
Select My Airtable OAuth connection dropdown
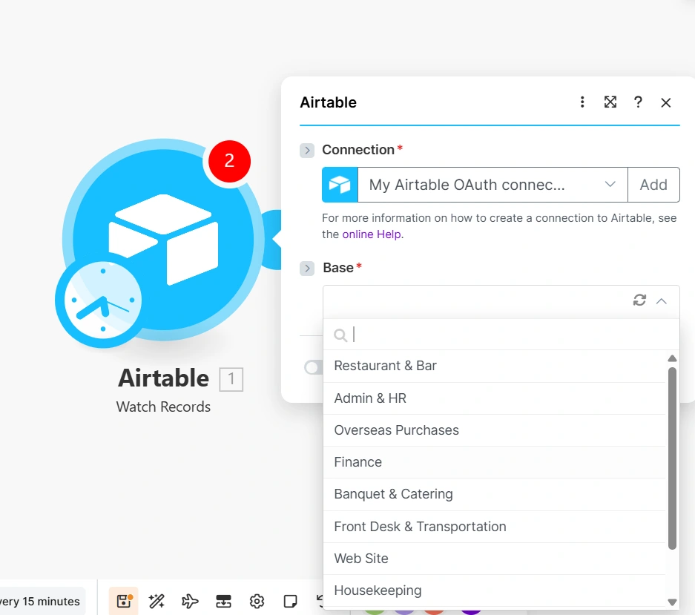(493, 185)
